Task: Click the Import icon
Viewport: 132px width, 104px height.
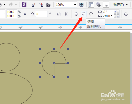Action: tap(34, 5)
